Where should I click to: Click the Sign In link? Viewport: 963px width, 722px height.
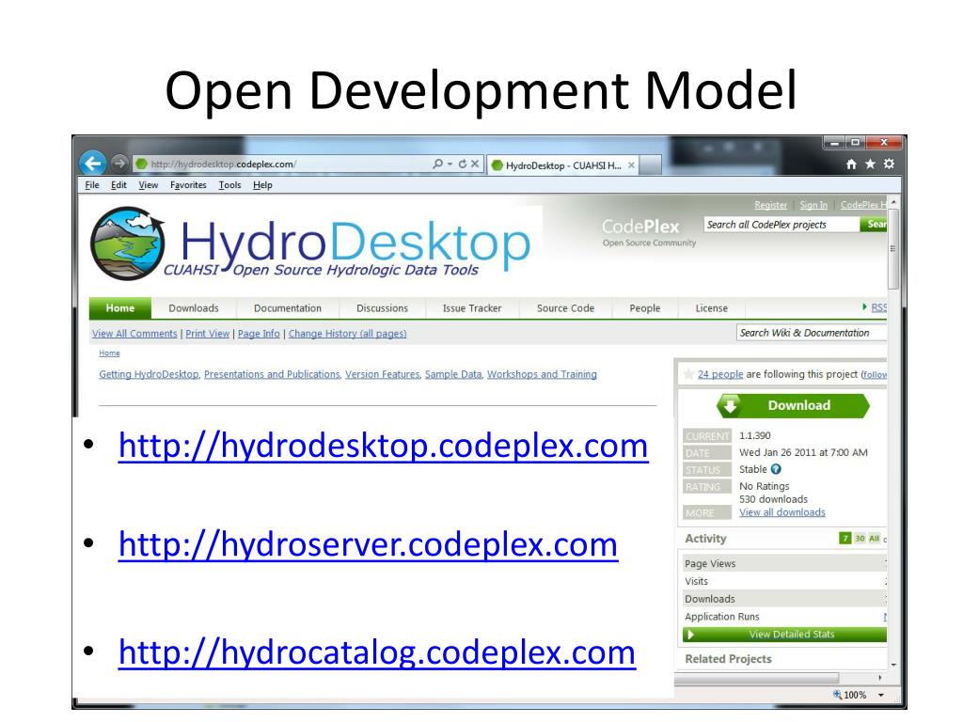(813, 205)
